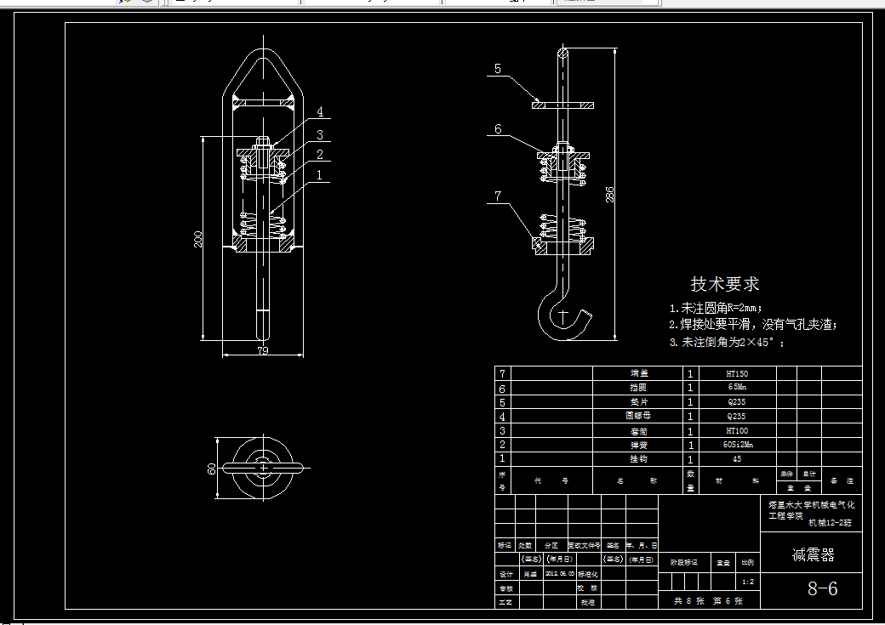Click the 阶段标记 label cell
The width and height of the screenshot is (885, 625).
[683, 562]
